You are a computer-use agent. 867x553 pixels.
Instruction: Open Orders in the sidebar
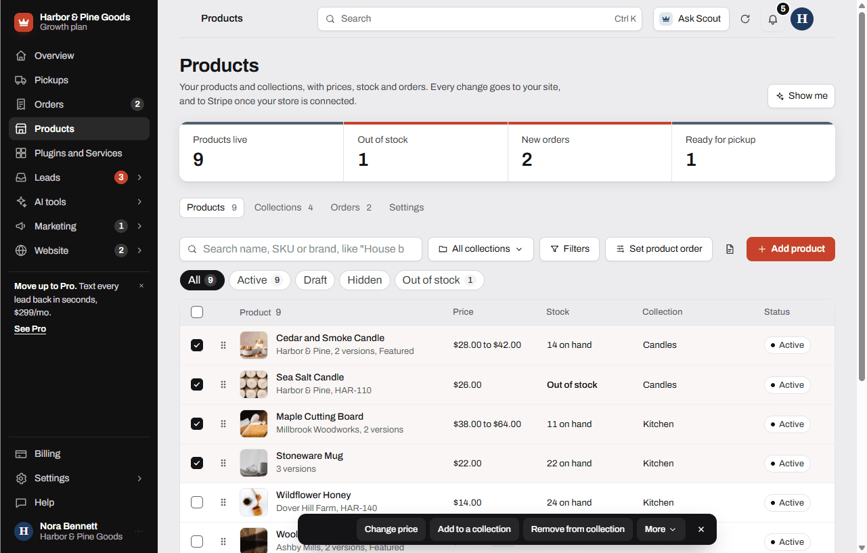[x=79, y=104]
